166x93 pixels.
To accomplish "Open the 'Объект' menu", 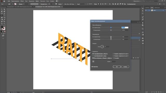I will pyautogui.click(x=22, y=1).
